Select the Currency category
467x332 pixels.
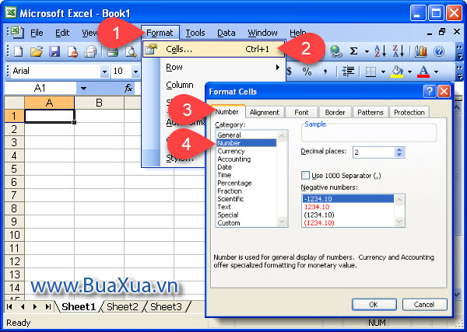pyautogui.click(x=231, y=151)
